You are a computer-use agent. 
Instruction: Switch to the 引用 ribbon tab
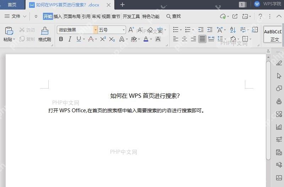click(x=86, y=16)
